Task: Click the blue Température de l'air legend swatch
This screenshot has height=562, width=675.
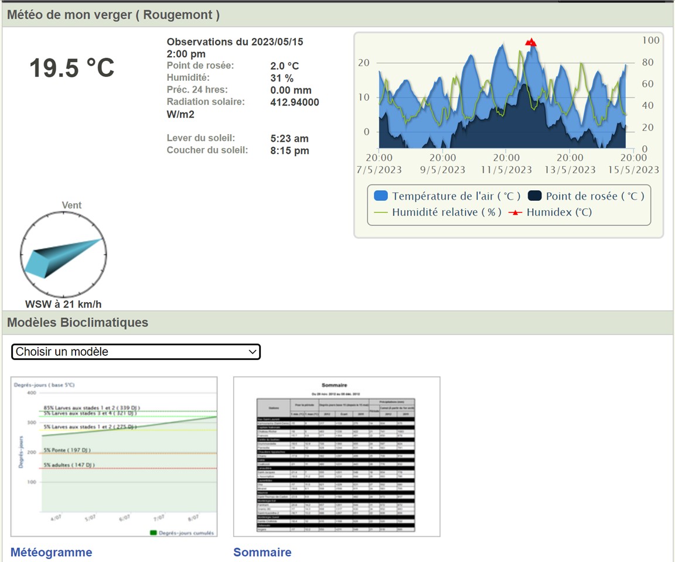Action: point(380,196)
